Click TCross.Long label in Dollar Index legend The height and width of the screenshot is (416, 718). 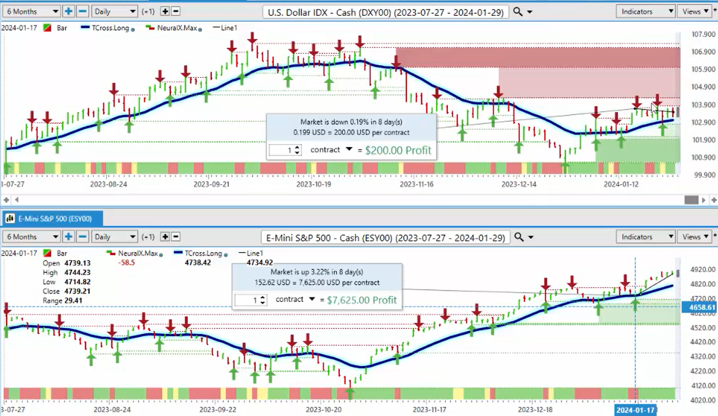pyautogui.click(x=111, y=28)
